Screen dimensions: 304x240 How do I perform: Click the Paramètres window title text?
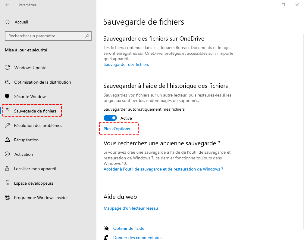[x=27, y=5]
